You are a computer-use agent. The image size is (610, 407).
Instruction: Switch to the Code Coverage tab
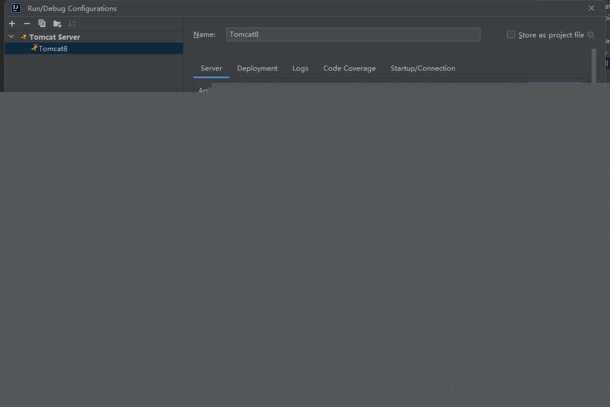[x=349, y=68]
